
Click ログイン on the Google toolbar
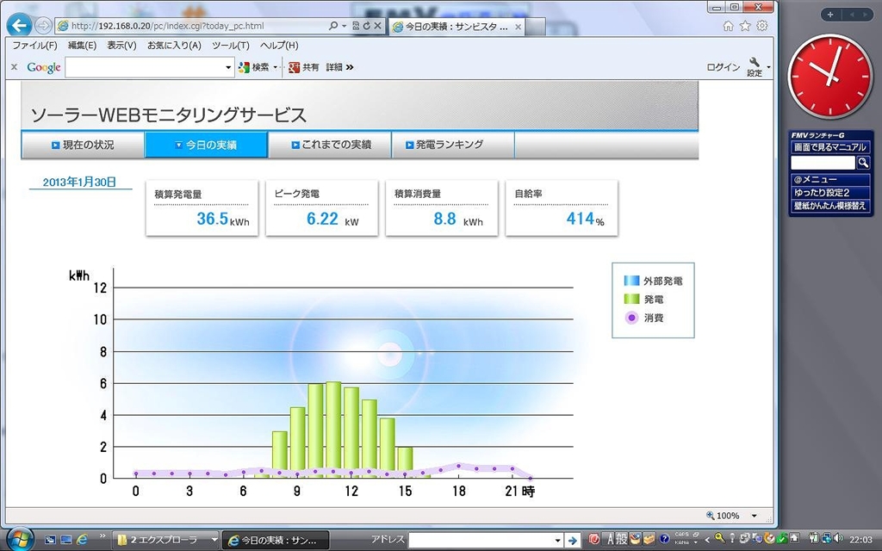[724, 67]
